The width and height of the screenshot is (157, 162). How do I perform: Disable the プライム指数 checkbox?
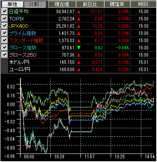tap(4, 33)
